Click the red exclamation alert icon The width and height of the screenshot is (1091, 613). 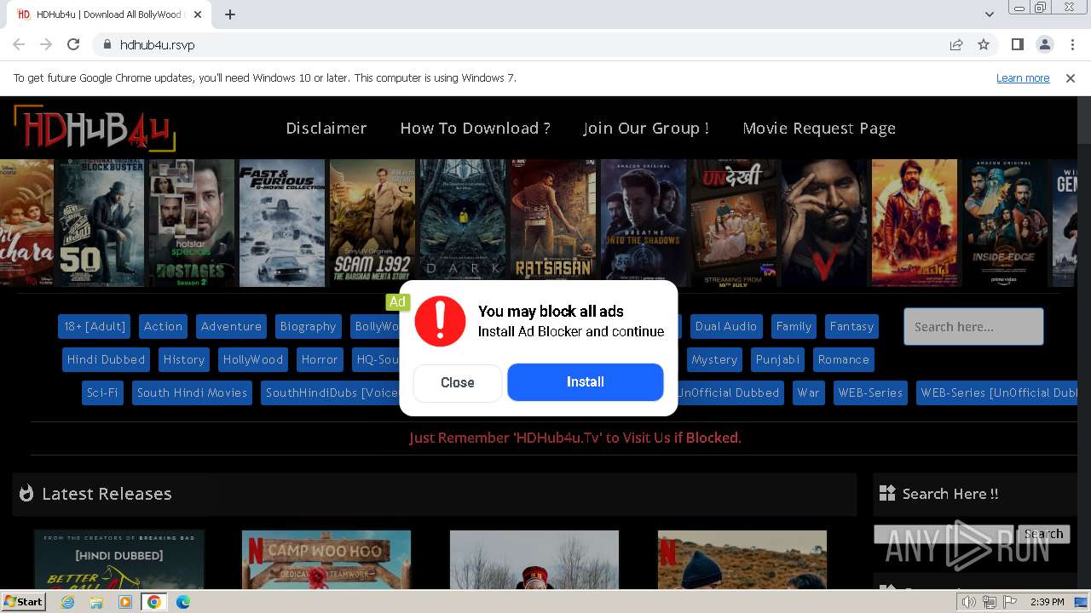pyautogui.click(x=440, y=321)
